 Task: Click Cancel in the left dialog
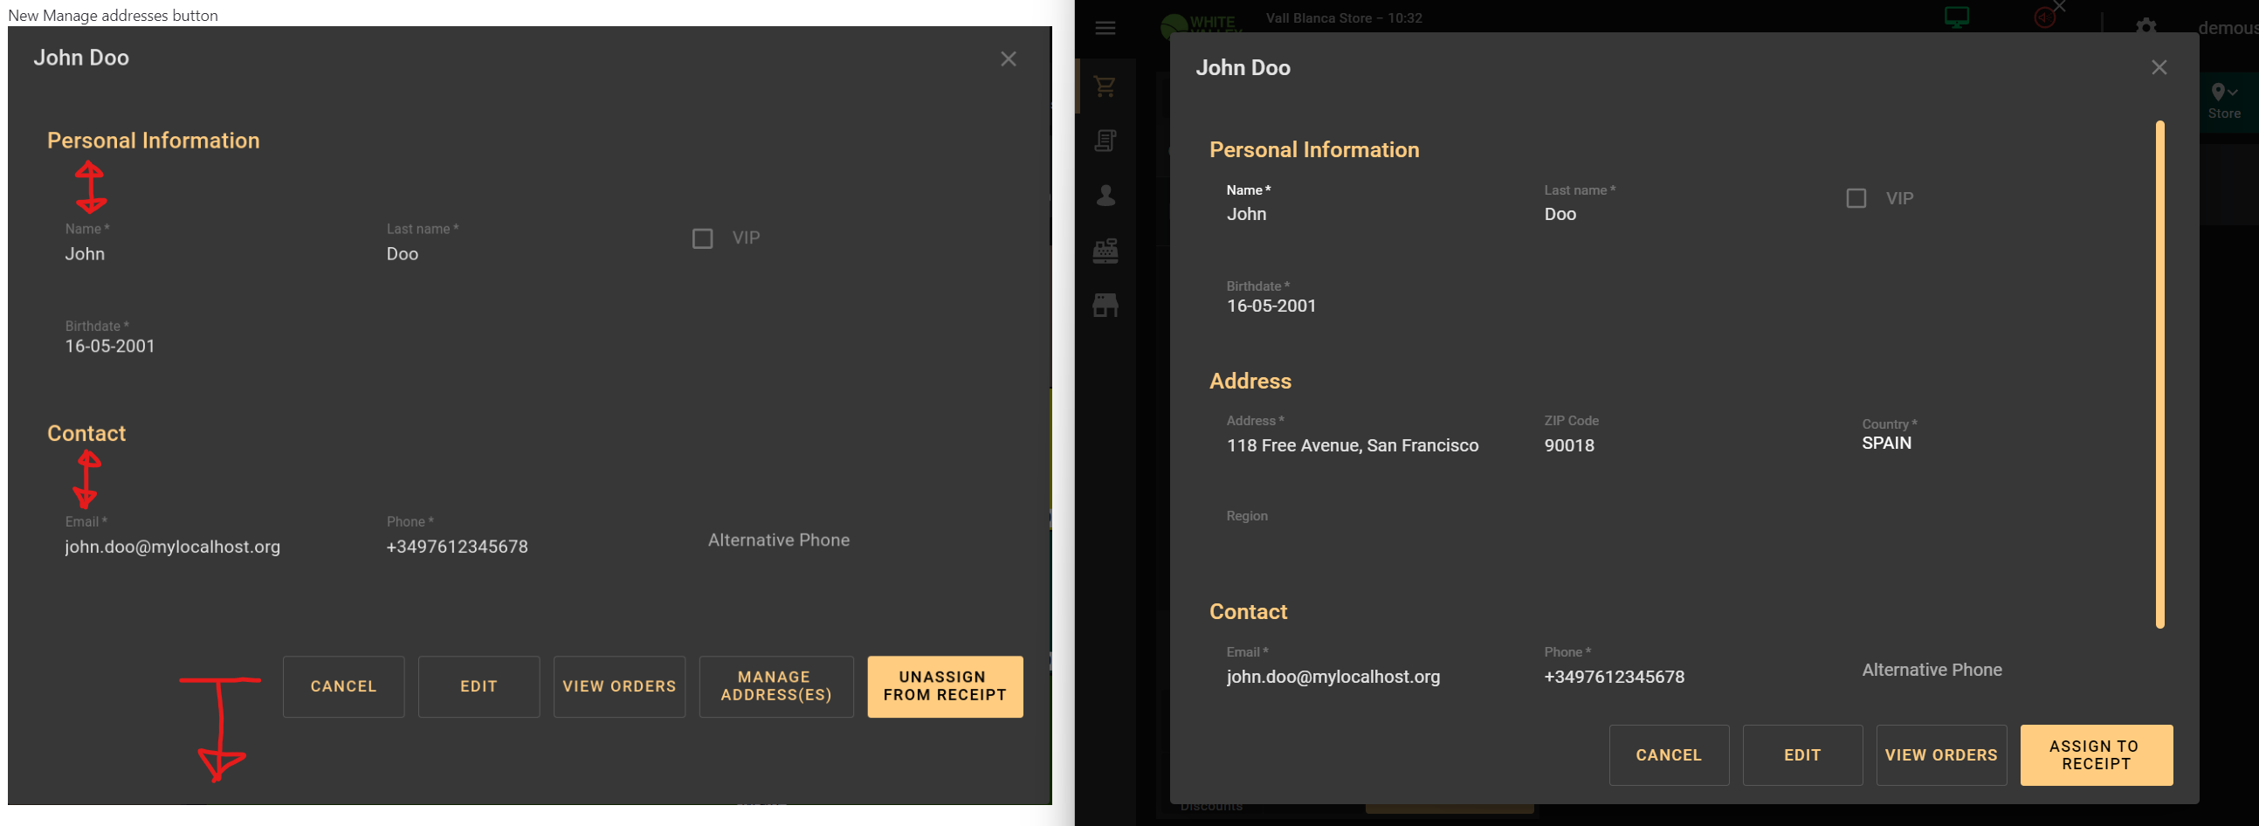pyautogui.click(x=344, y=686)
